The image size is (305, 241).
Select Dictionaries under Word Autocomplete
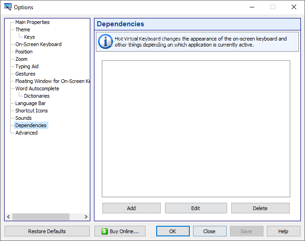coord(36,96)
